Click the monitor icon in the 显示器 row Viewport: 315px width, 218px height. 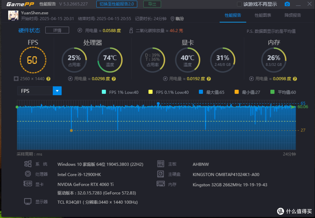tap(28, 202)
